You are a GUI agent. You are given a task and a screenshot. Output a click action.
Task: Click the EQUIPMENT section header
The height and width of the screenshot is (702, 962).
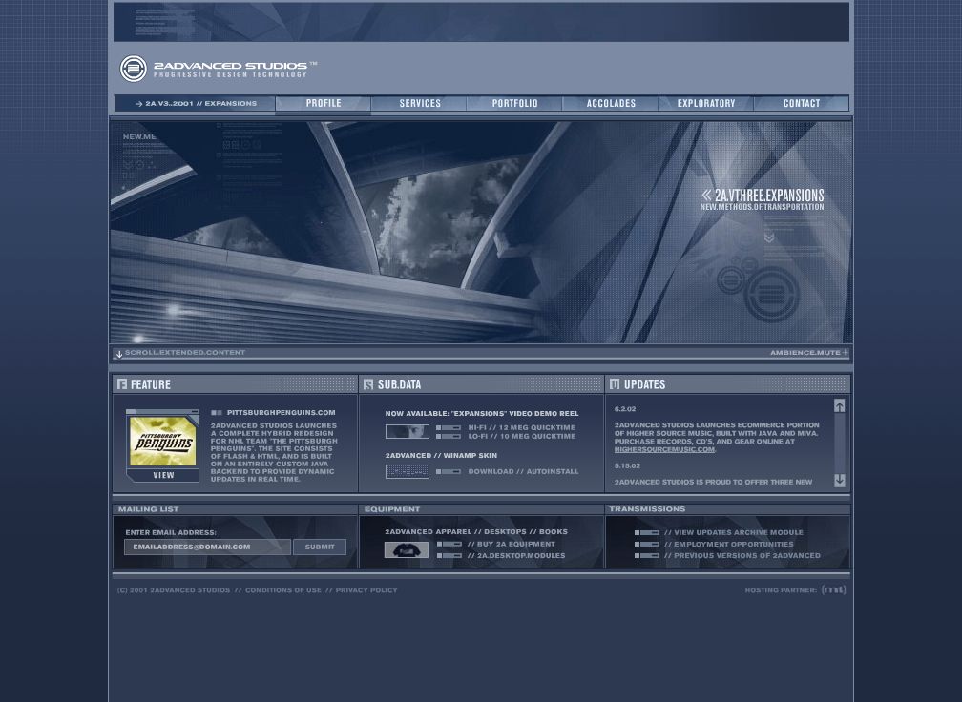coord(392,509)
